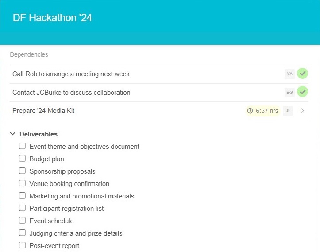Mark Venue booking confirmation as done
The height and width of the screenshot is (252, 320).
tap(22, 183)
